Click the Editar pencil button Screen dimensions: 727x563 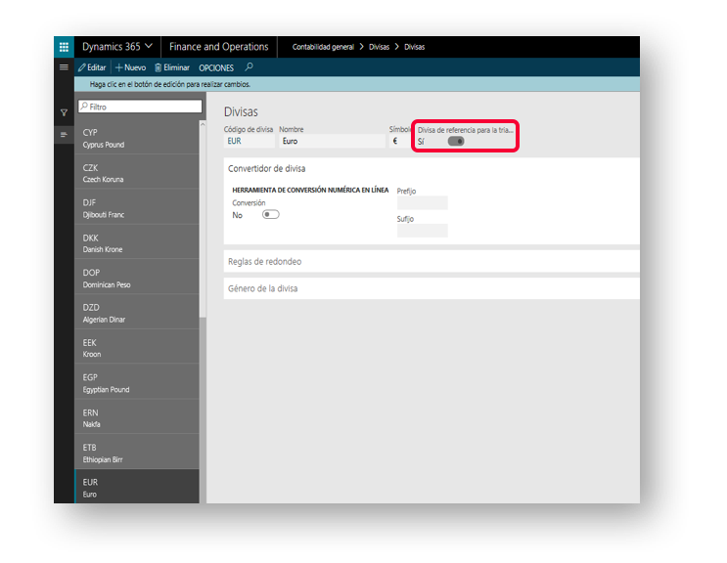pos(92,67)
